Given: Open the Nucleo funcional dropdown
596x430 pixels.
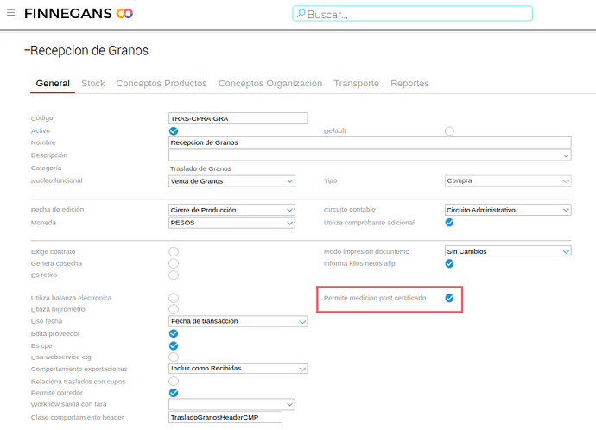Looking at the screenshot, I should (x=231, y=181).
